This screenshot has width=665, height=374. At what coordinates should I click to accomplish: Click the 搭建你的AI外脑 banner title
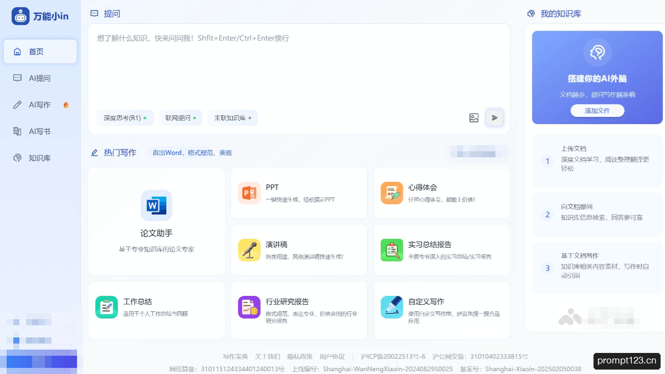[597, 79]
